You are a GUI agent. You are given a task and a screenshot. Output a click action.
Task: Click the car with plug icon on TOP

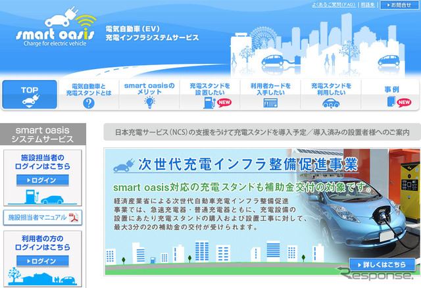[30, 101]
